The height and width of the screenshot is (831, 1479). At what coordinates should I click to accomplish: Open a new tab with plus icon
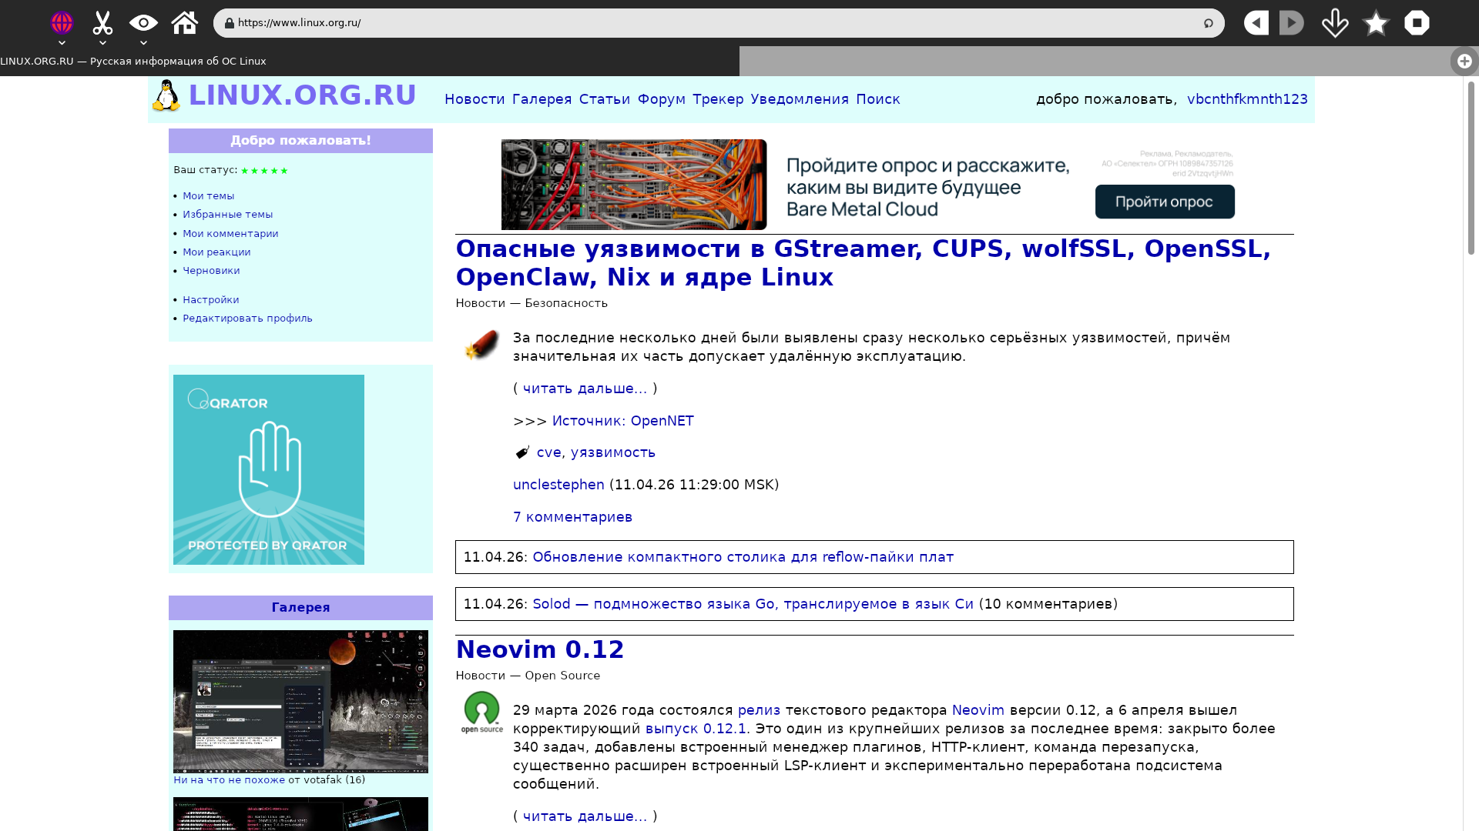tap(1464, 61)
